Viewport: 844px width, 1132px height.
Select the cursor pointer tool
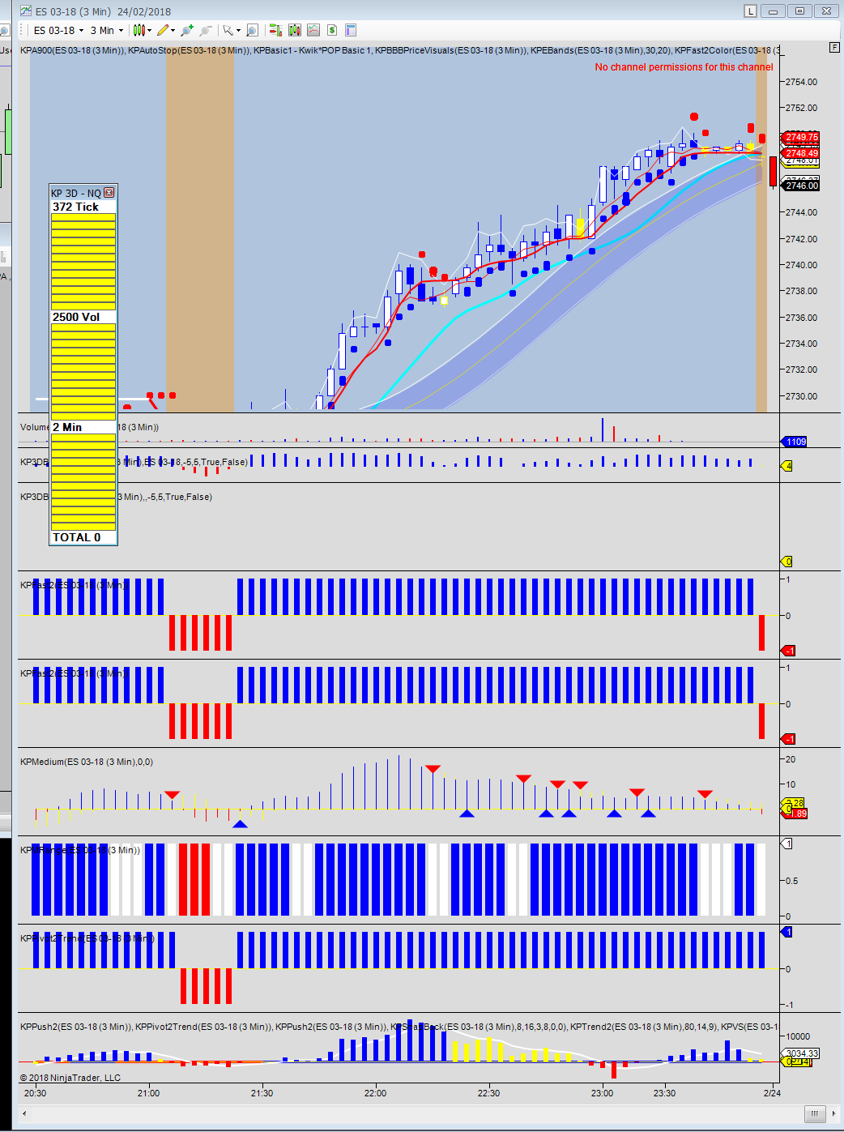[228, 30]
